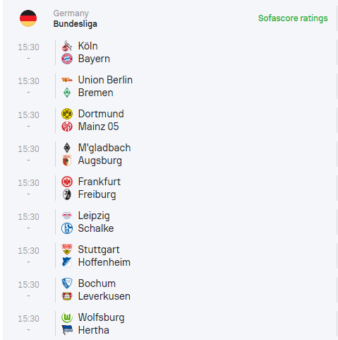This screenshot has width=338, height=340.
Task: Open the Bundesliga league page
Action: click(x=75, y=24)
